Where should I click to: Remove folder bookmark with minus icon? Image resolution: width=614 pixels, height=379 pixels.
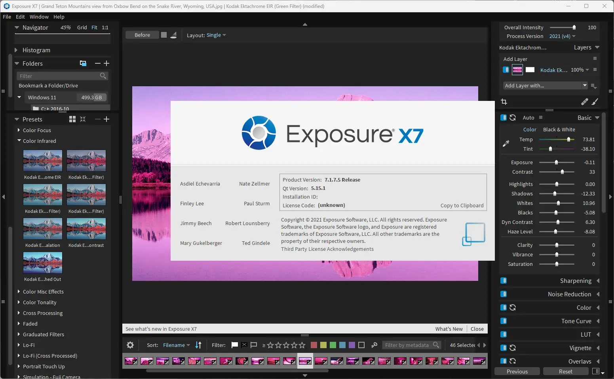point(98,63)
